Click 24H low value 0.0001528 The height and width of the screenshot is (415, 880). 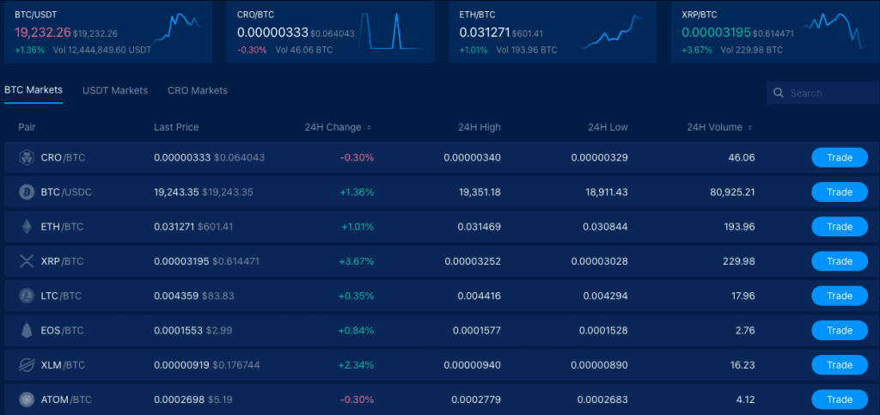[x=604, y=331]
